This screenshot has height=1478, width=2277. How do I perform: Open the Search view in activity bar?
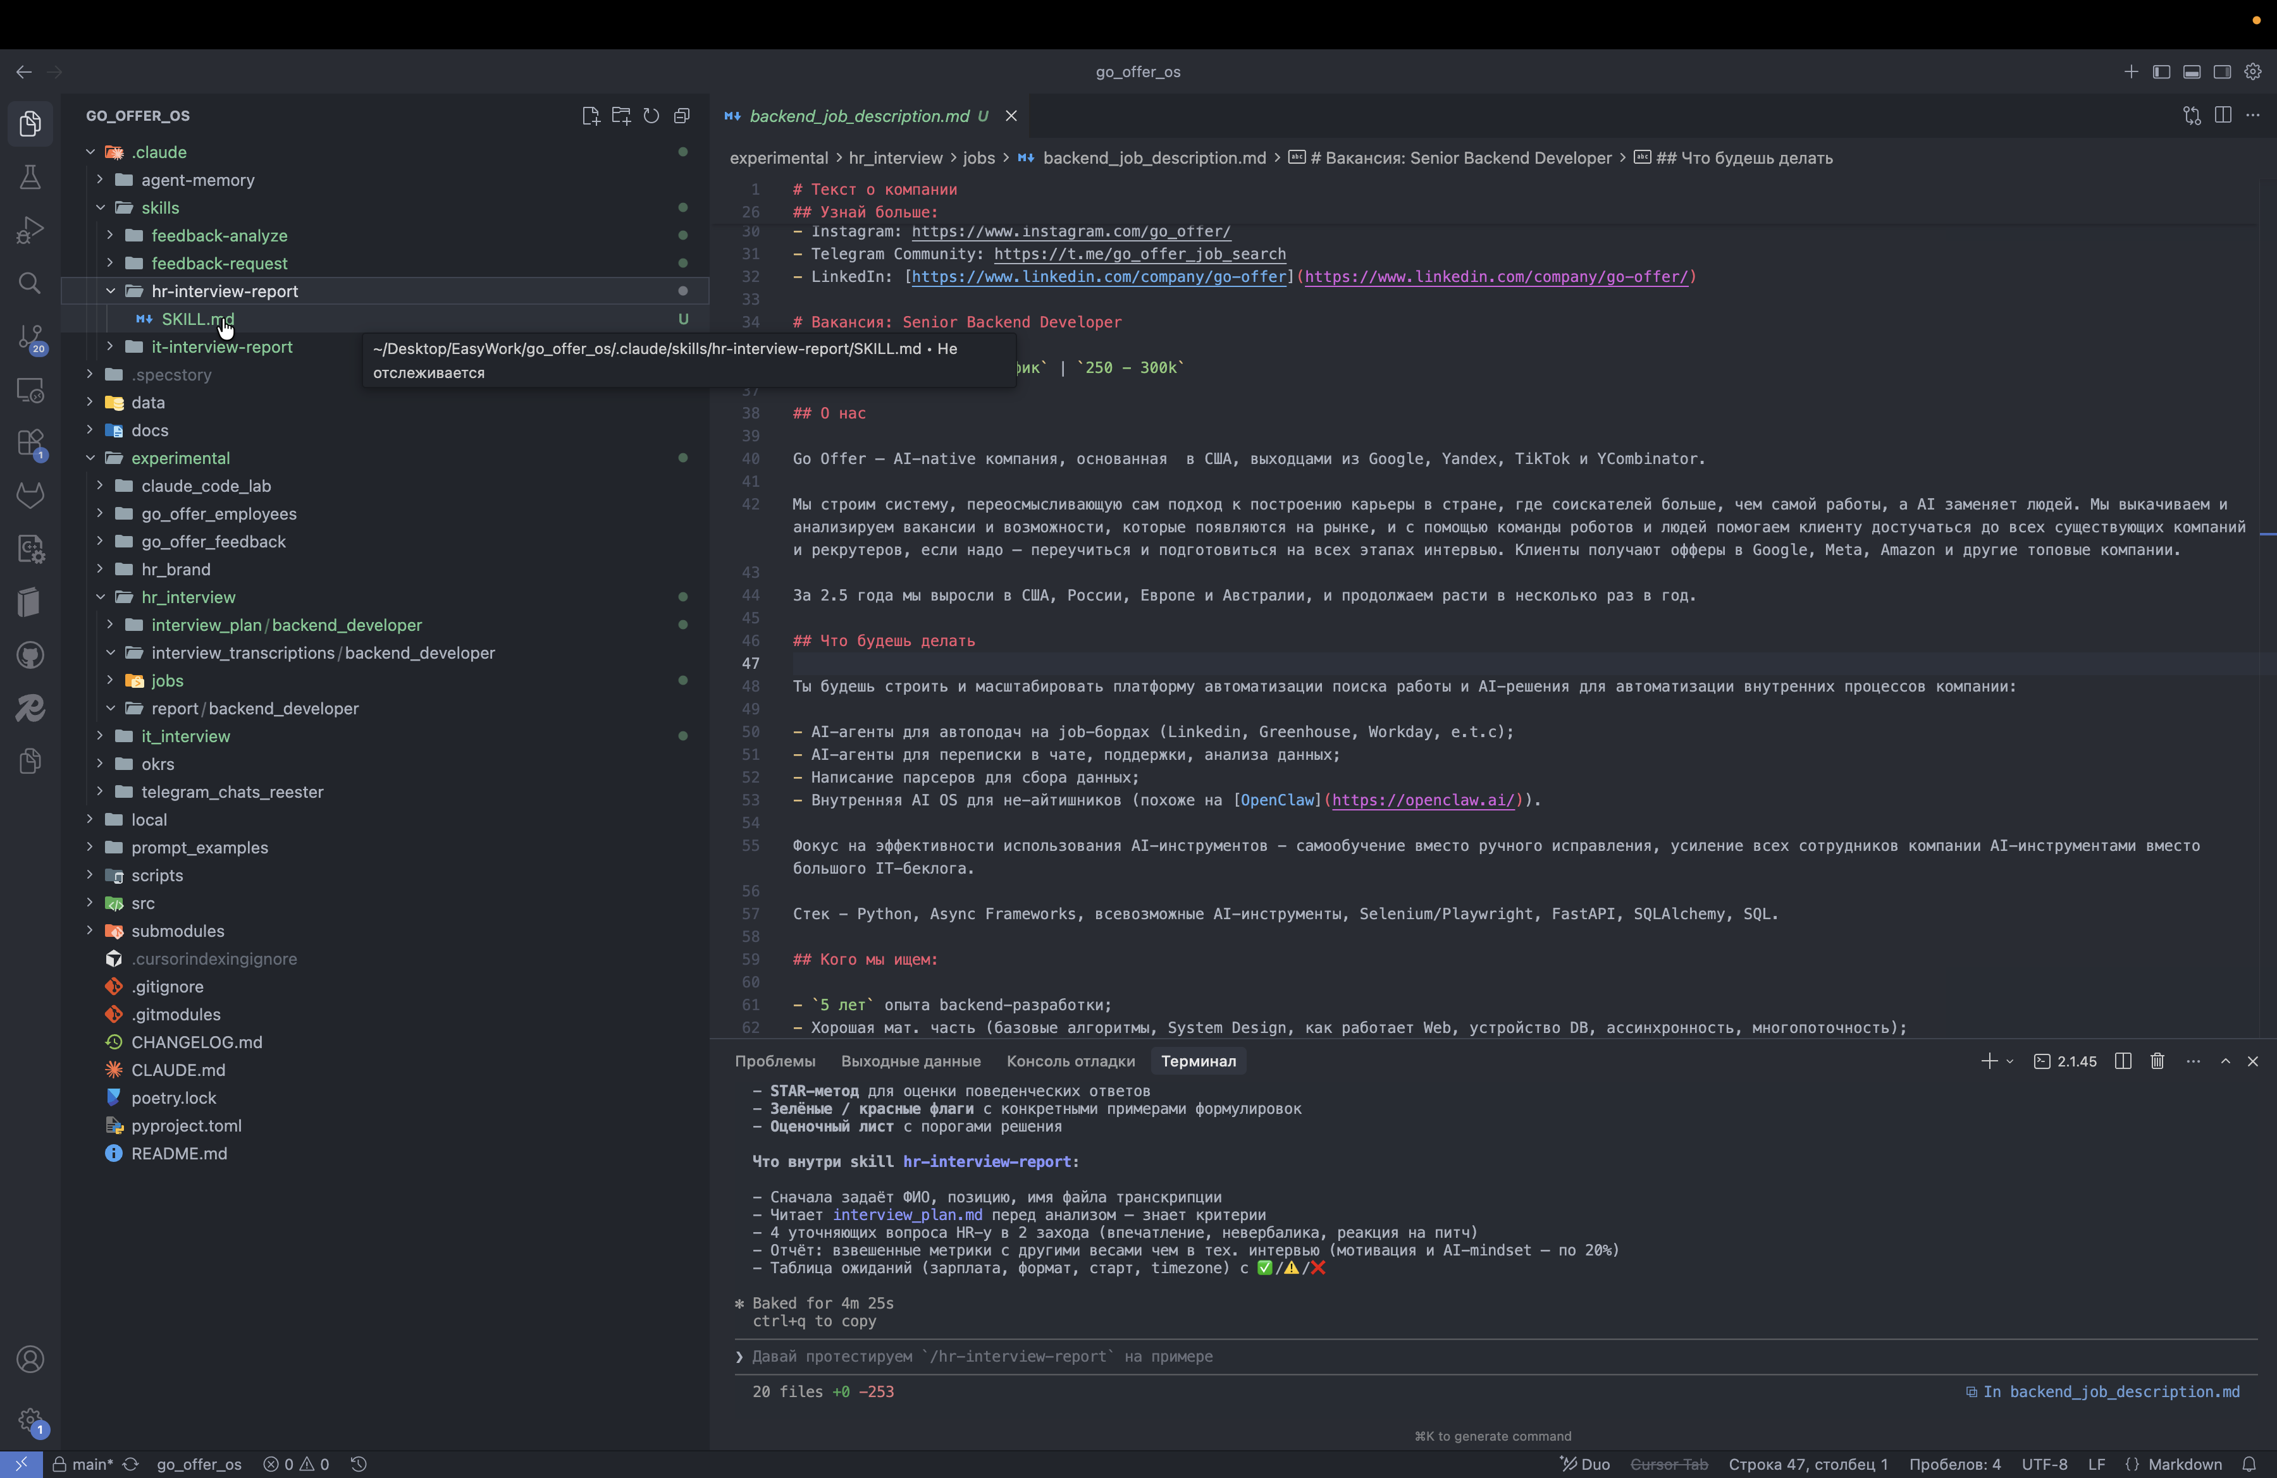[x=30, y=283]
